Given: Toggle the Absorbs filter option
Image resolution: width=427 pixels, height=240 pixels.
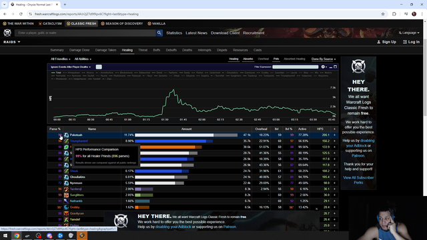Looking at the screenshot, I should point(248,59).
